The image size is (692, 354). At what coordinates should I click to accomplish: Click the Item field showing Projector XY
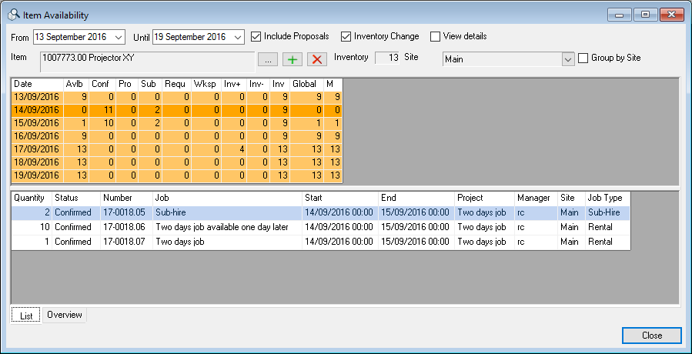tap(147, 61)
